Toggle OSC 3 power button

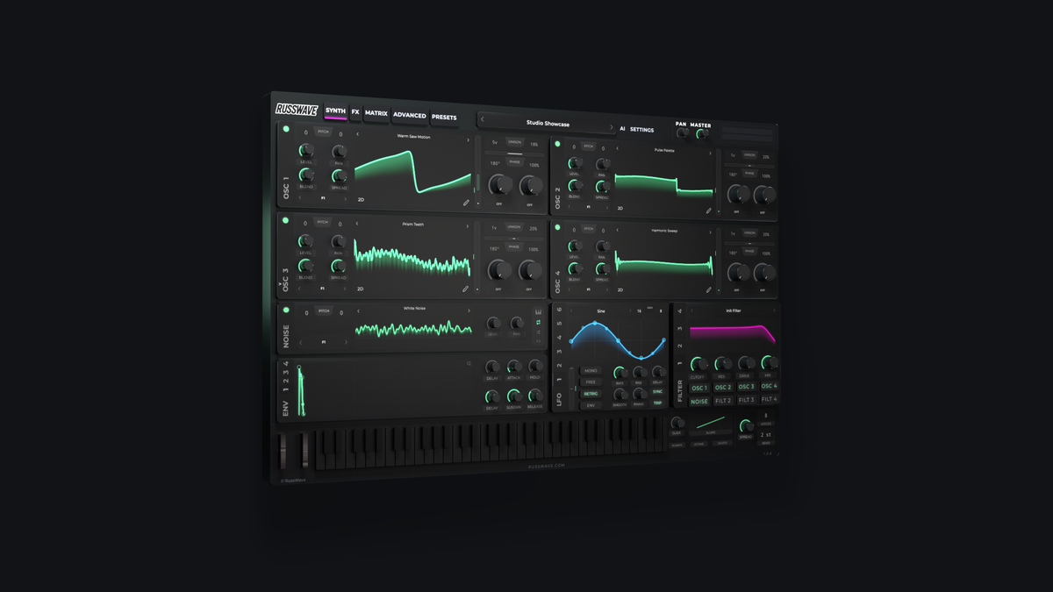click(x=286, y=220)
